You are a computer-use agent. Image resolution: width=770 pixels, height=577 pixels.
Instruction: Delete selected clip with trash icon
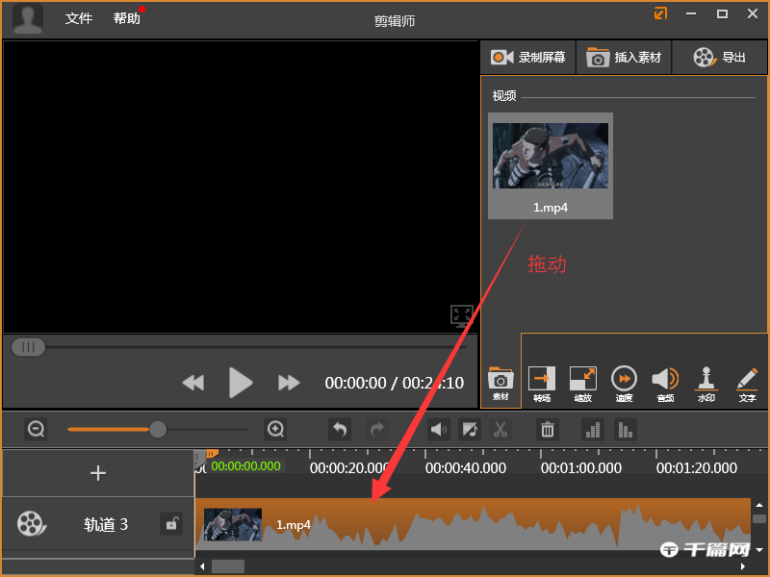548,430
